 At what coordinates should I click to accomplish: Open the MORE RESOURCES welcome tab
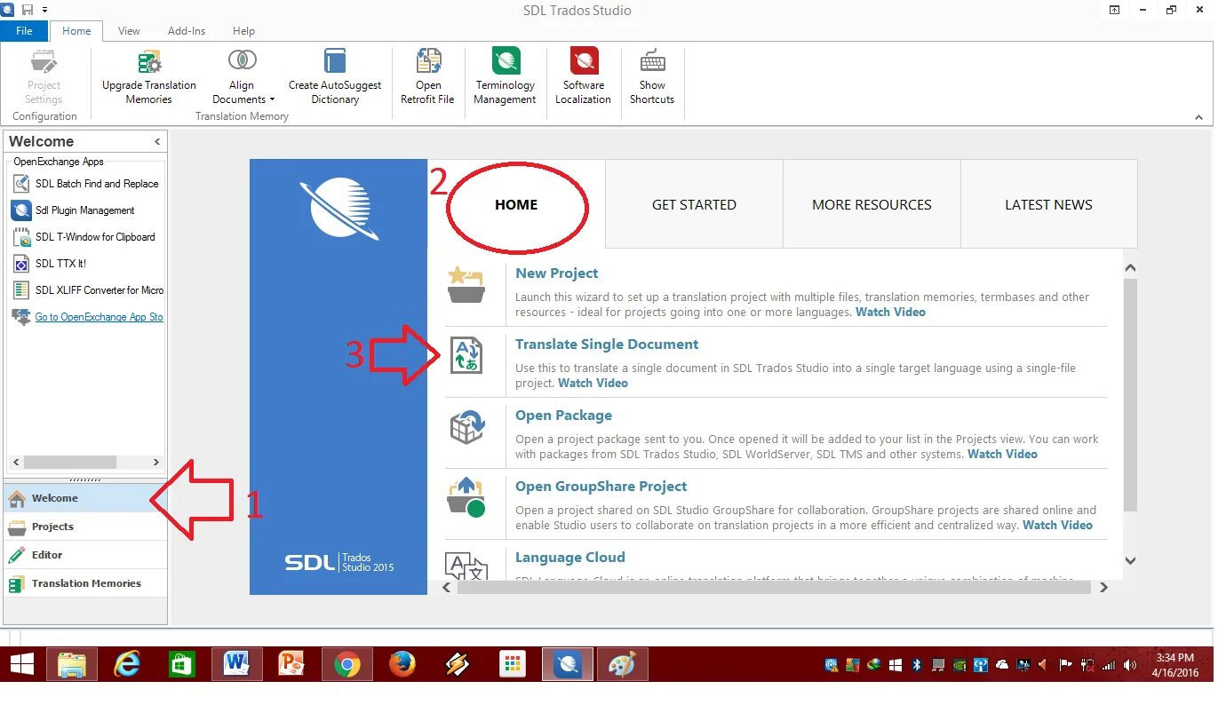[x=872, y=204]
